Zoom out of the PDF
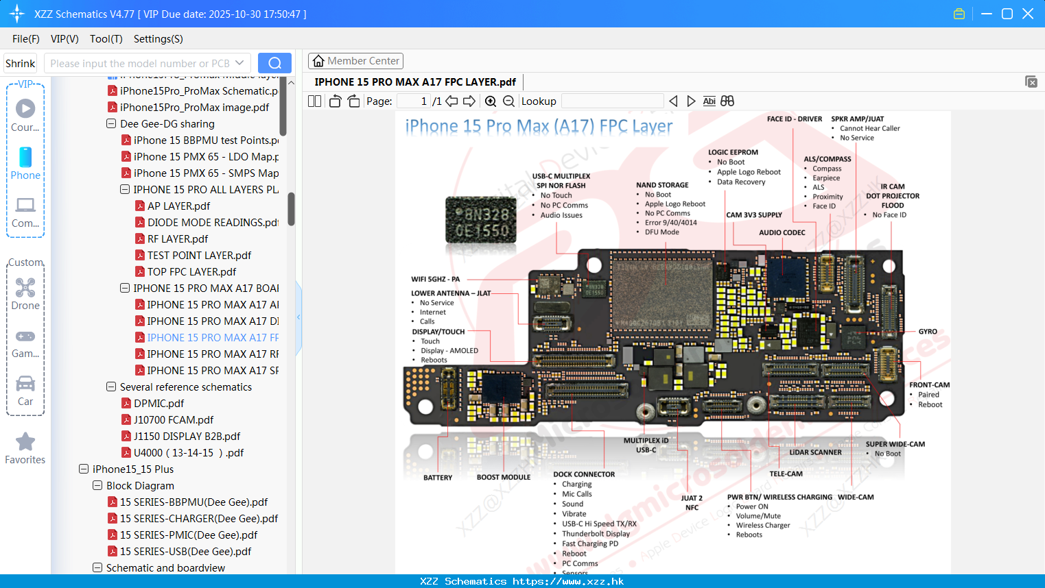1045x588 pixels. pos(508,101)
